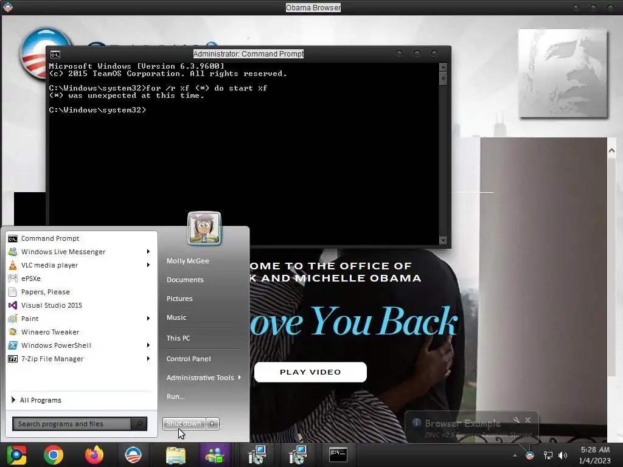The height and width of the screenshot is (467, 623).
Task: Open shut down options arrow
Action: point(212,424)
